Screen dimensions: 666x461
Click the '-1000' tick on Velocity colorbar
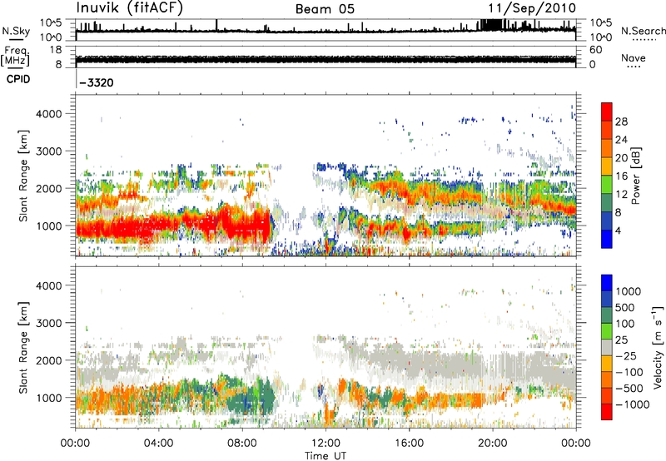(x=633, y=404)
